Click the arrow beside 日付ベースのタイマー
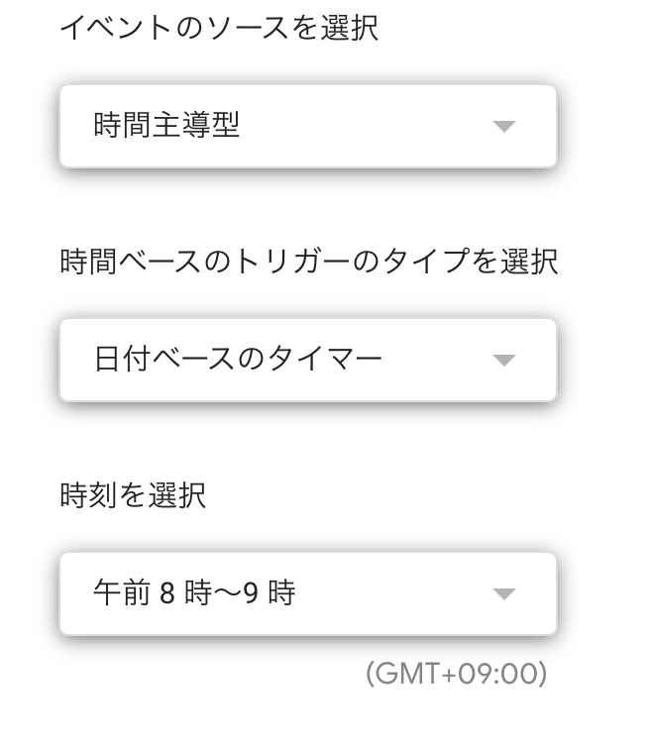650x747 pixels. (504, 361)
